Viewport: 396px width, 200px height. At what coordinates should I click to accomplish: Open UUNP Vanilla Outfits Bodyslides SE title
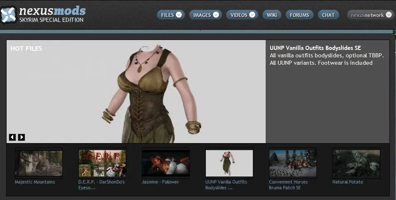[315, 48]
